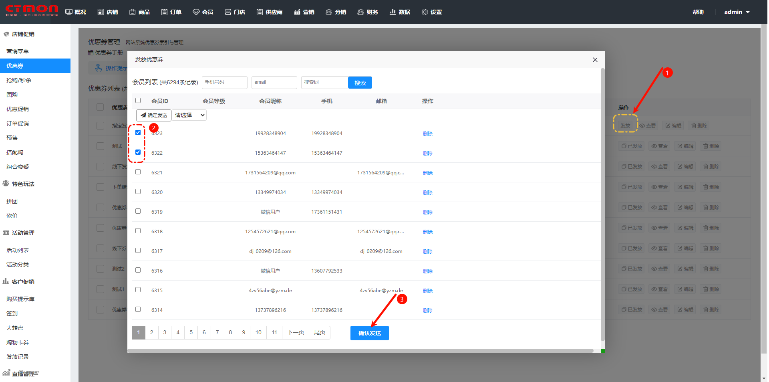The image size is (769, 382).
Task: Click the 店铺 store icon in top navigation
Action: [x=101, y=12]
